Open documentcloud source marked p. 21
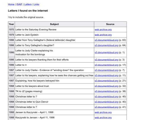 point(106,81)
